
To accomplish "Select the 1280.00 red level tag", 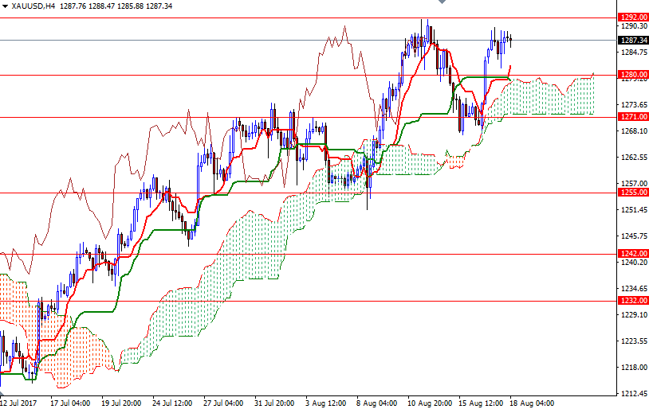I will (x=632, y=75).
